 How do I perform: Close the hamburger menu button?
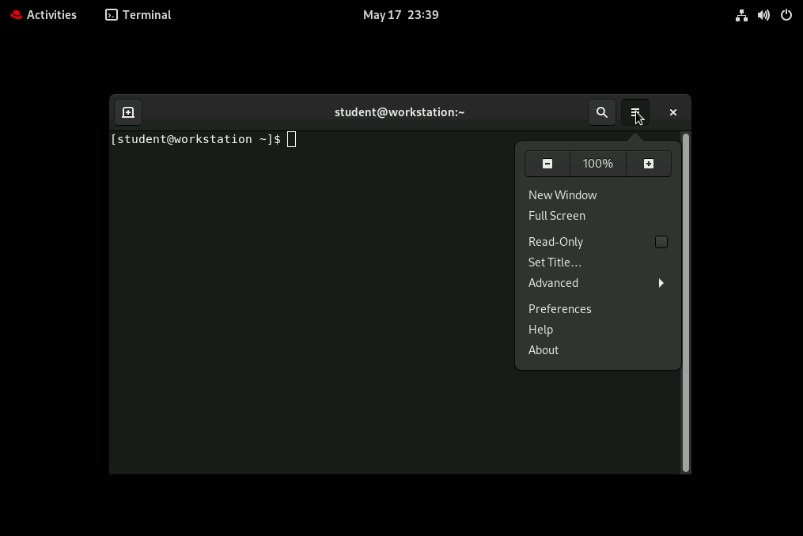635,112
